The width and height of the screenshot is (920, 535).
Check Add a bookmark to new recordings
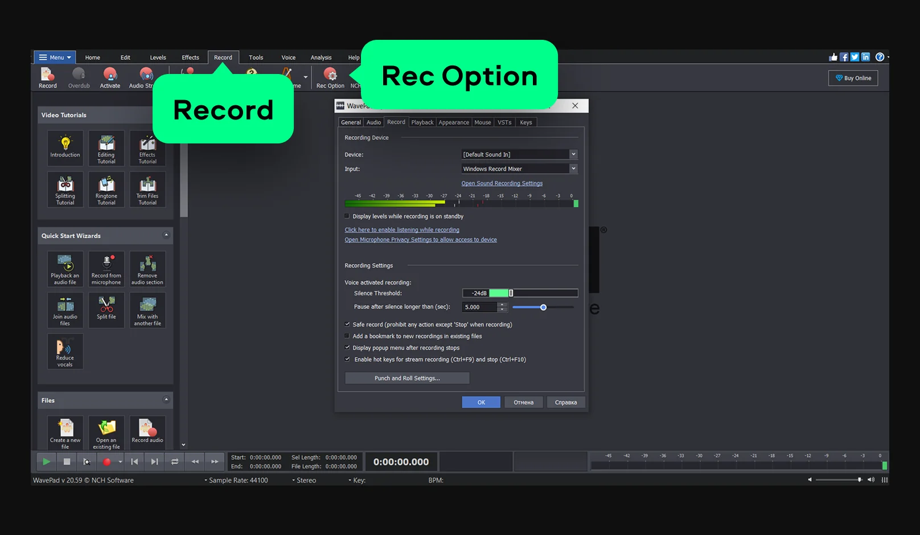click(x=347, y=336)
